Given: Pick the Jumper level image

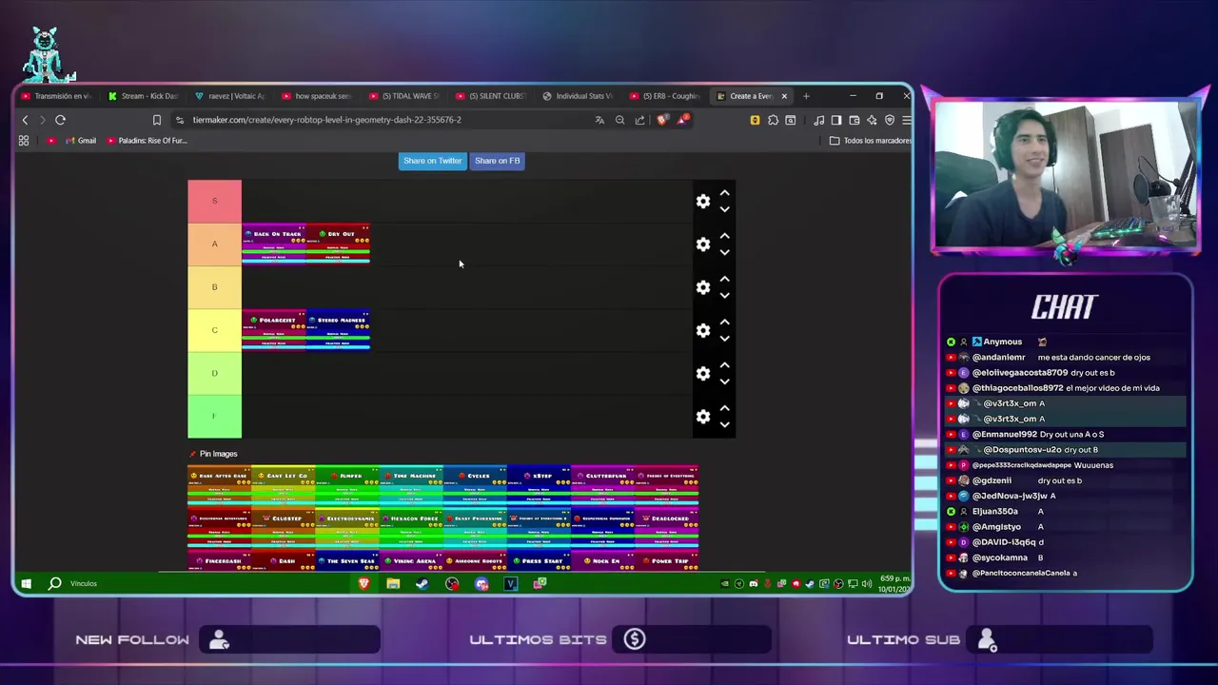Looking at the screenshot, I should [x=346, y=485].
